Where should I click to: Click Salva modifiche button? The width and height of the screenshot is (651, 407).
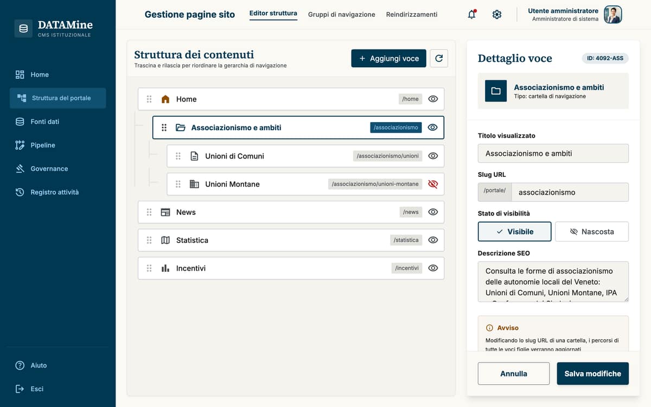593,374
